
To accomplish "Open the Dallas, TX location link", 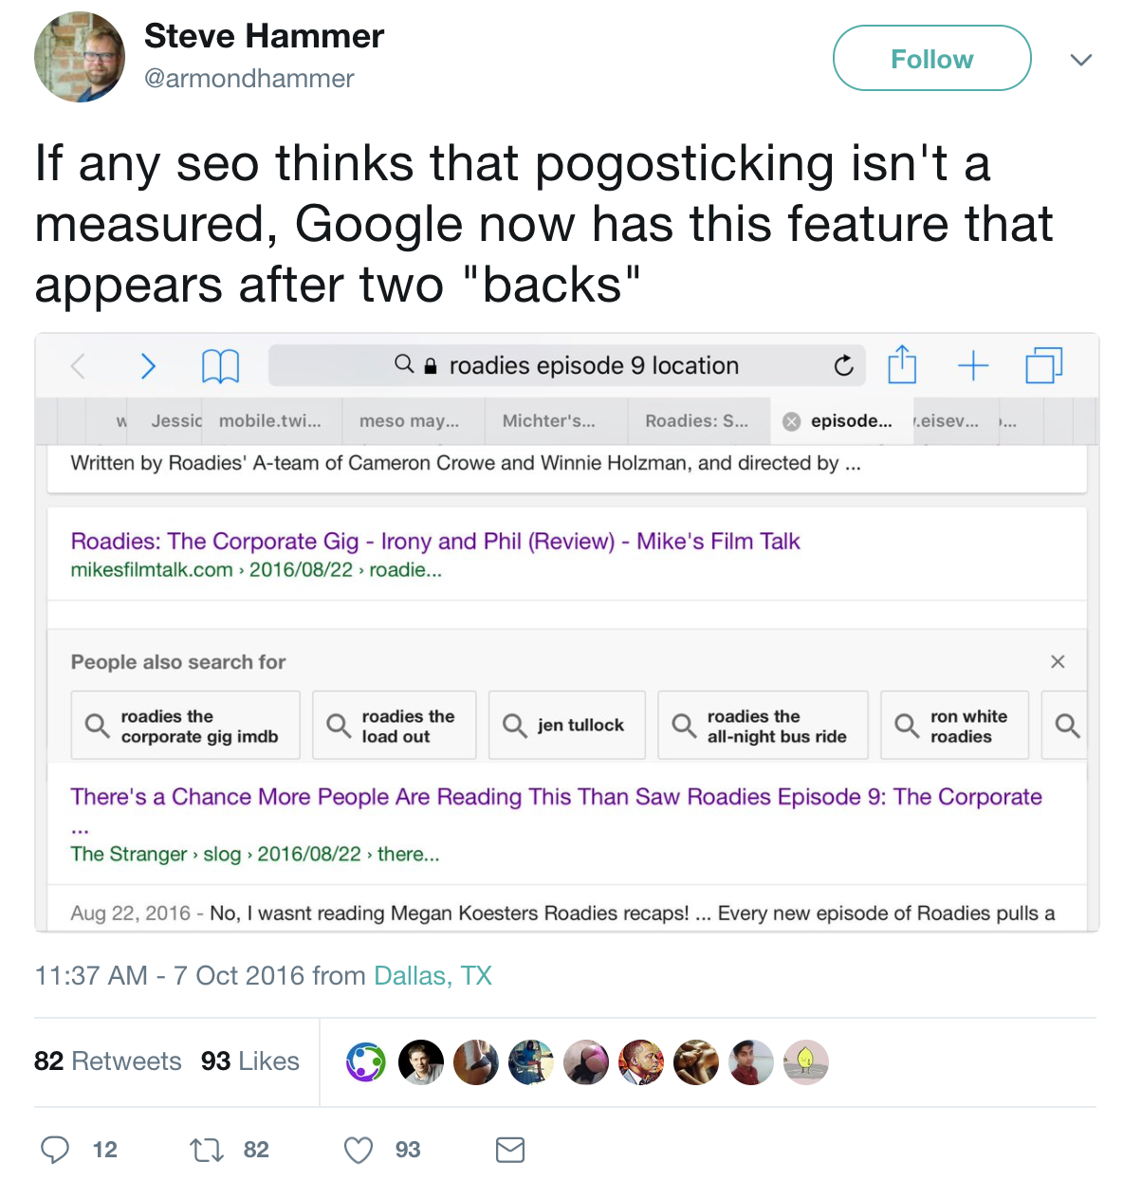I will 433,975.
